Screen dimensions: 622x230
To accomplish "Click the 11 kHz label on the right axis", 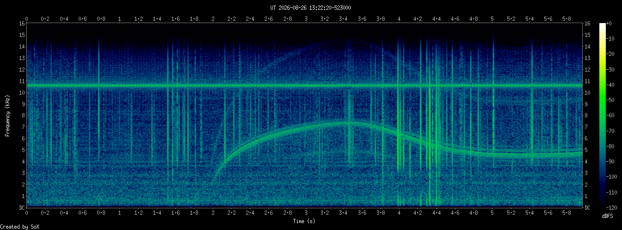I will (x=588, y=81).
